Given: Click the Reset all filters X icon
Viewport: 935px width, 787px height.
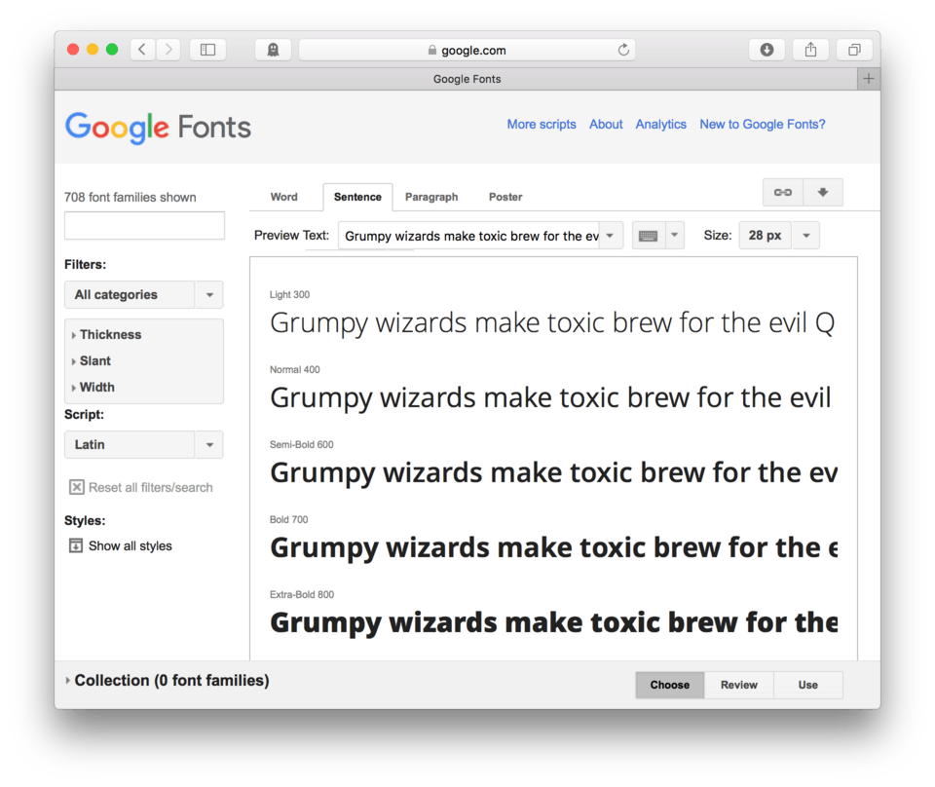Looking at the screenshot, I should click(x=77, y=487).
